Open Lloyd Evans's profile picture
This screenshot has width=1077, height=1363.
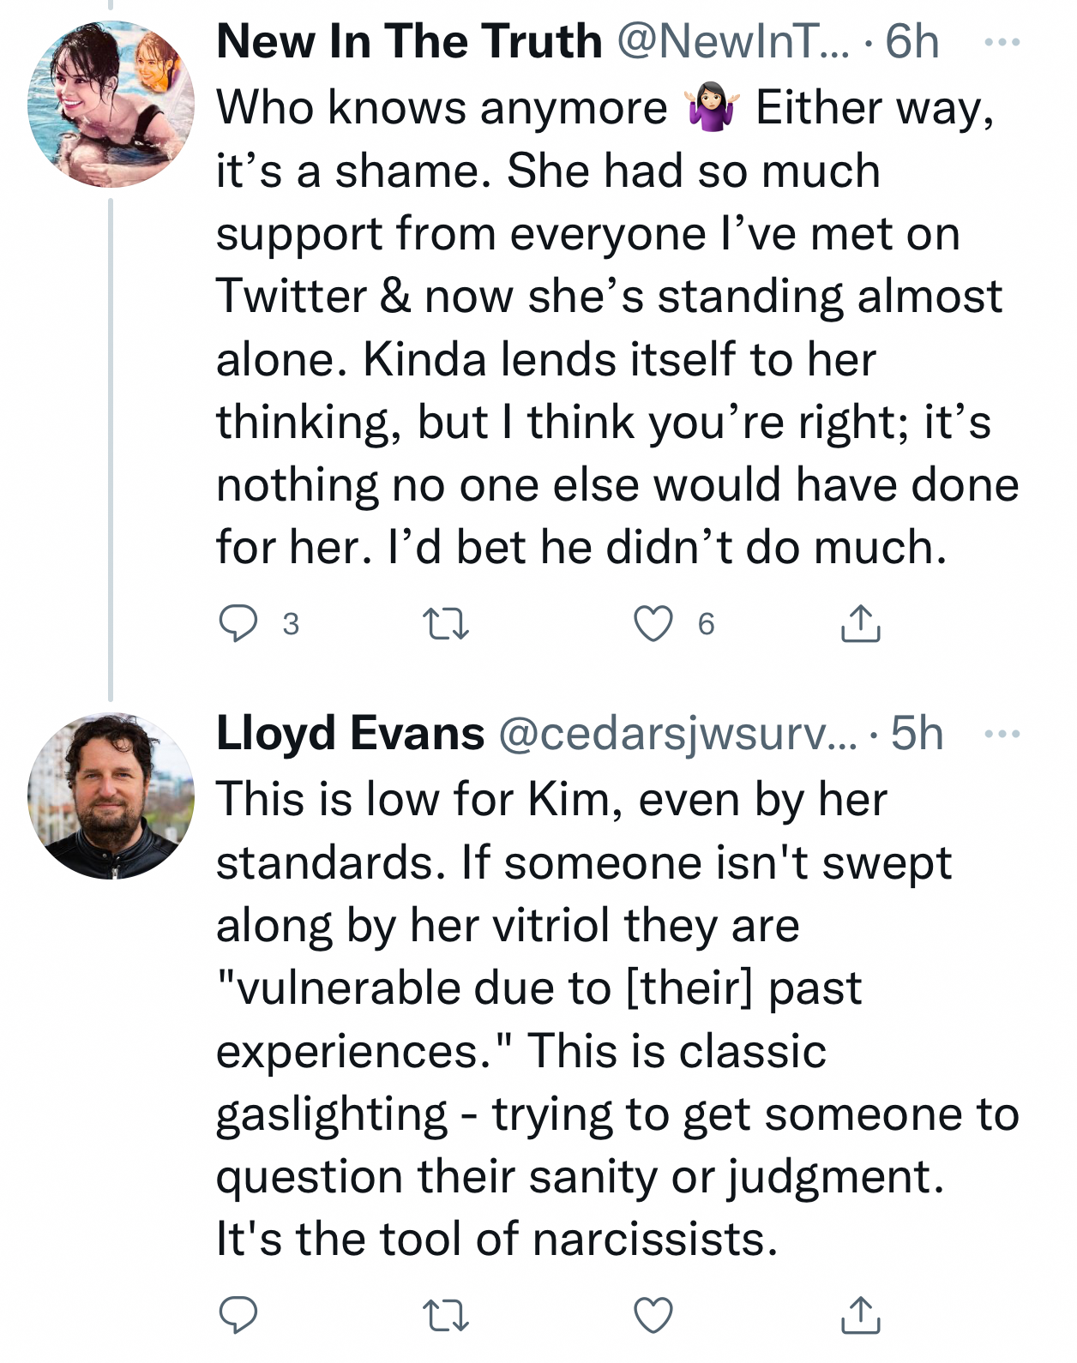111,796
